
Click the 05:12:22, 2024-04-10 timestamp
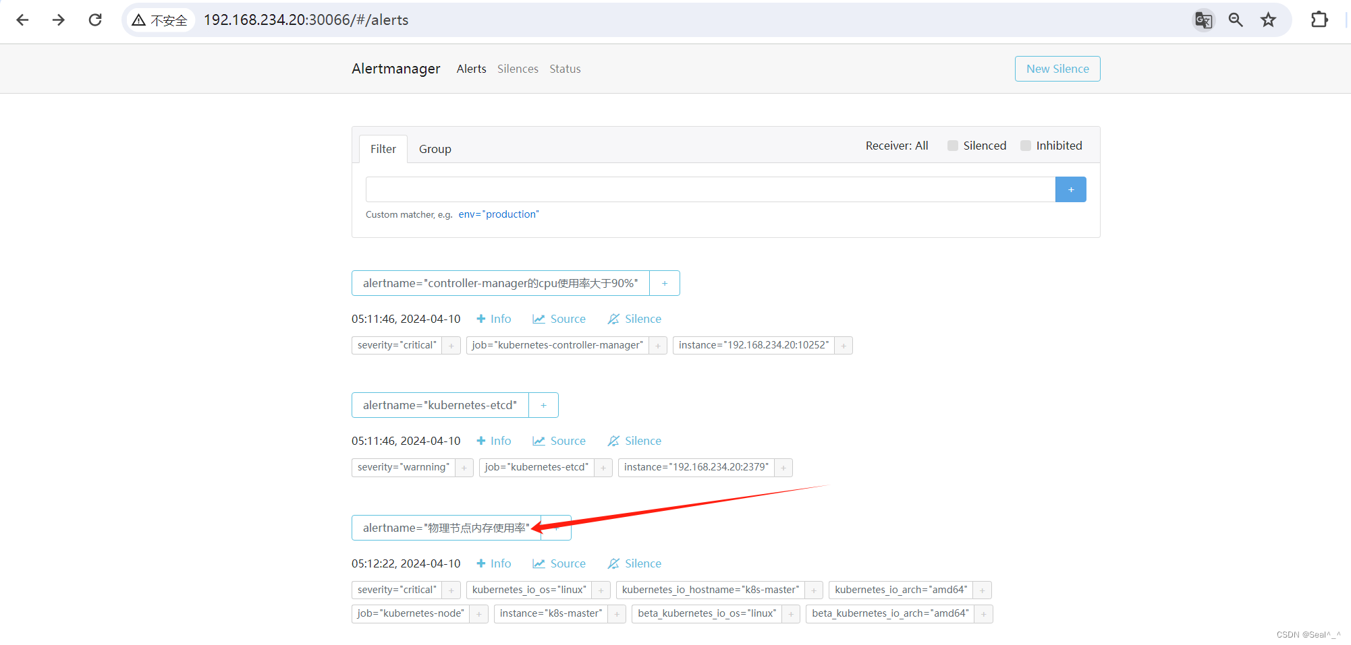(406, 563)
